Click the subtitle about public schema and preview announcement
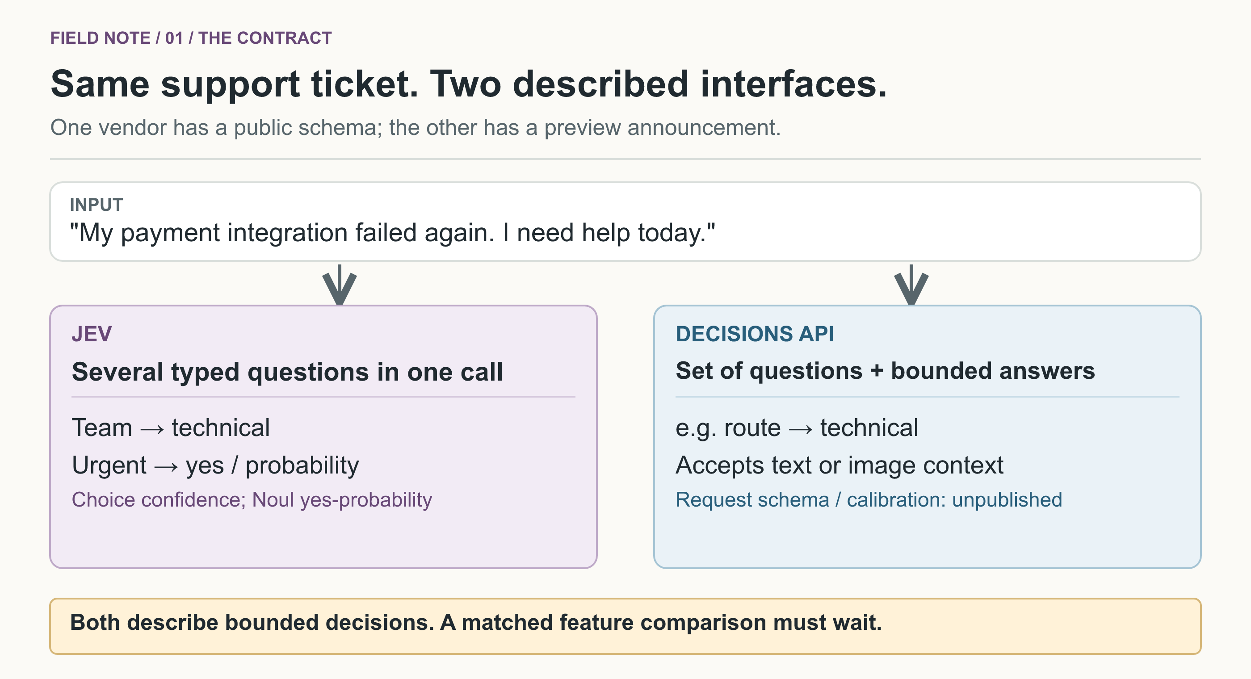Viewport: 1251px width, 679px height. click(416, 128)
